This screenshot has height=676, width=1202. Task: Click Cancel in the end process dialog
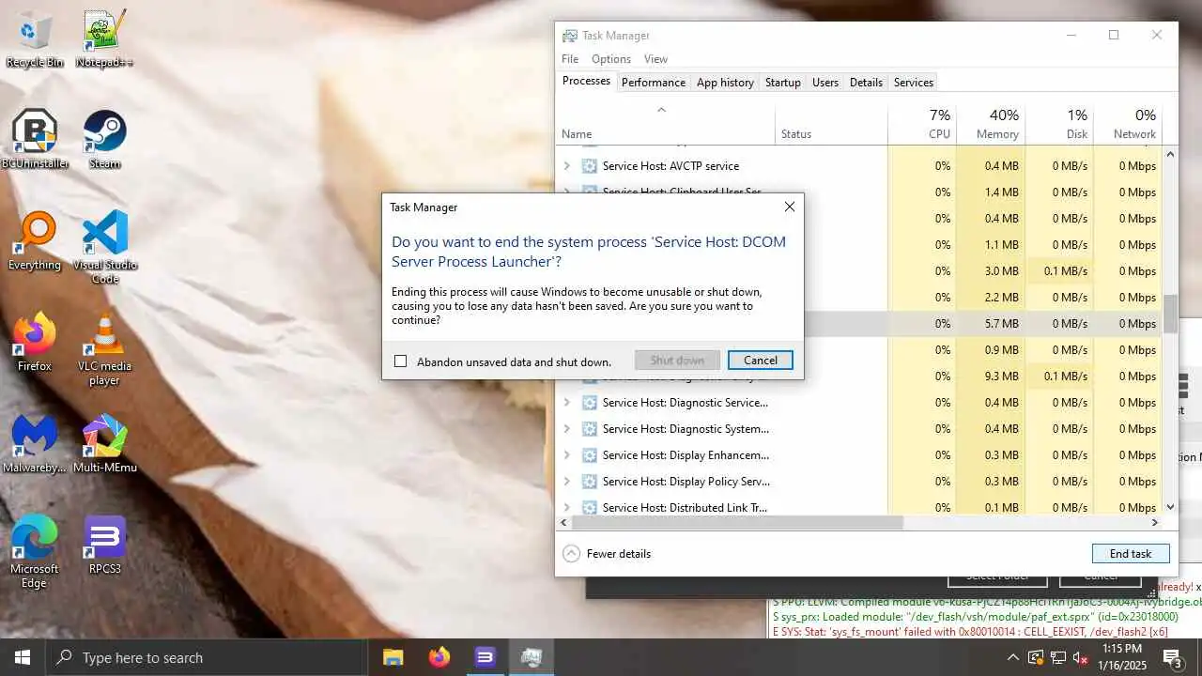click(761, 361)
